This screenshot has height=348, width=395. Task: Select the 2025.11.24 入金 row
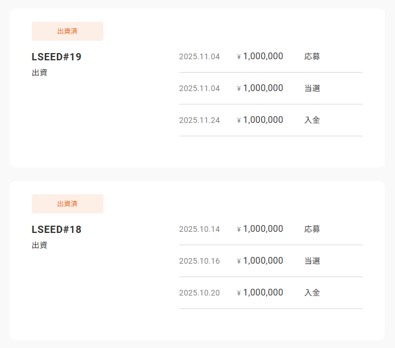point(271,120)
